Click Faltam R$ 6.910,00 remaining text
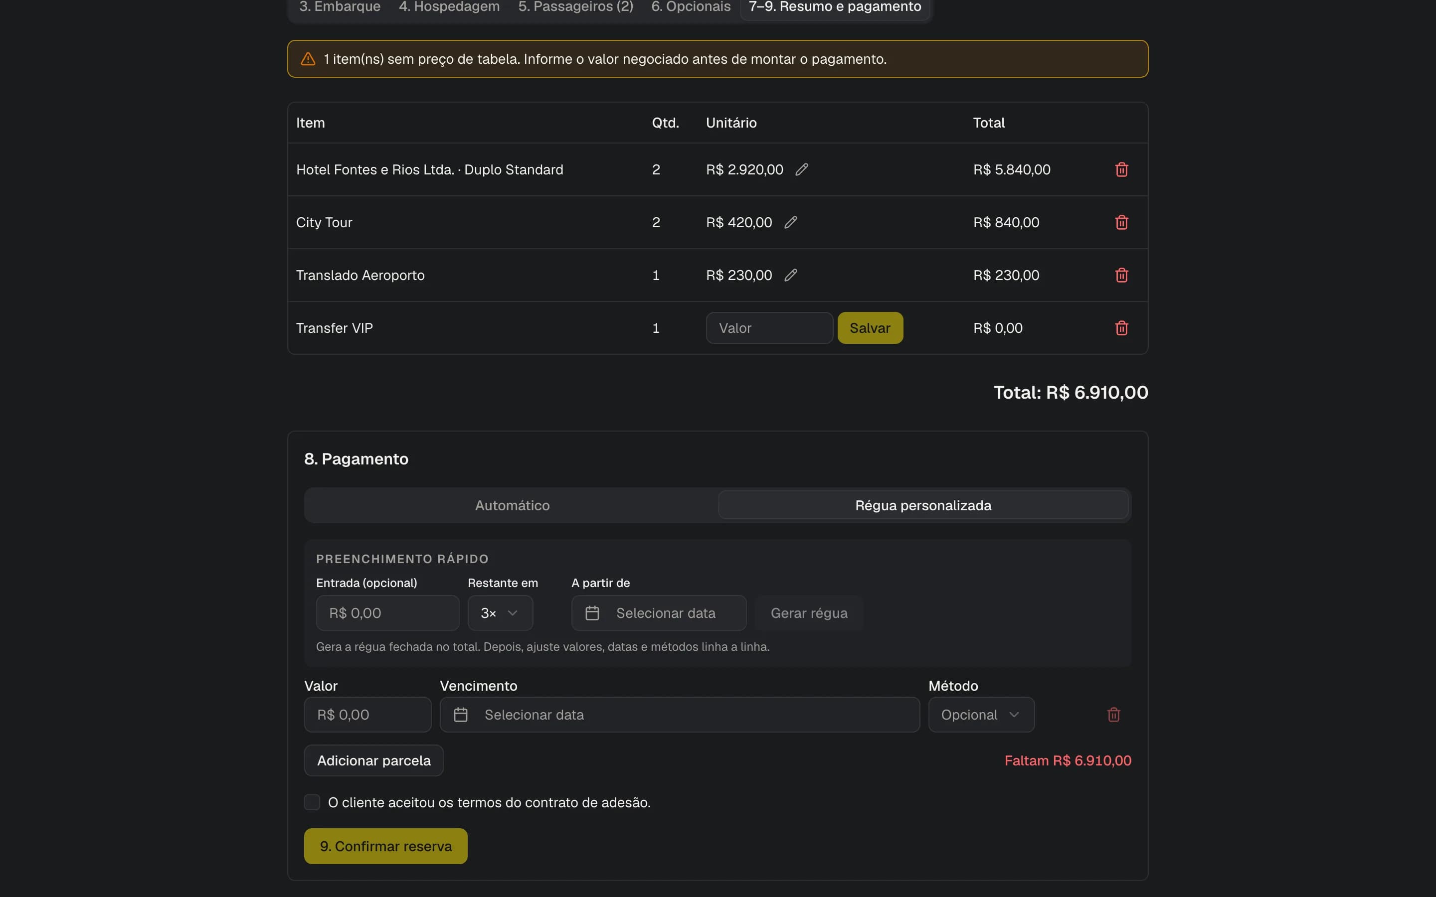 [x=1068, y=760]
